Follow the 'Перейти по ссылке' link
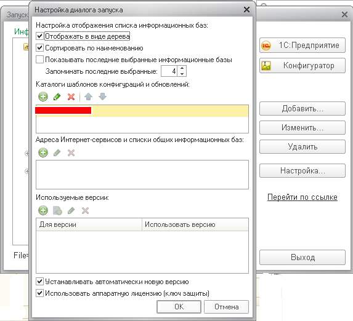353x321 pixels. [302, 197]
